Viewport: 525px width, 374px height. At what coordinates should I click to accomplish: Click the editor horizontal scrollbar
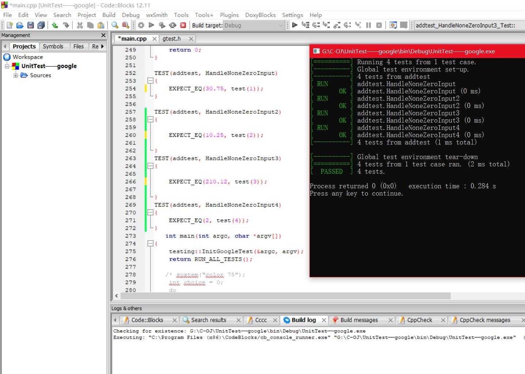click(x=285, y=296)
